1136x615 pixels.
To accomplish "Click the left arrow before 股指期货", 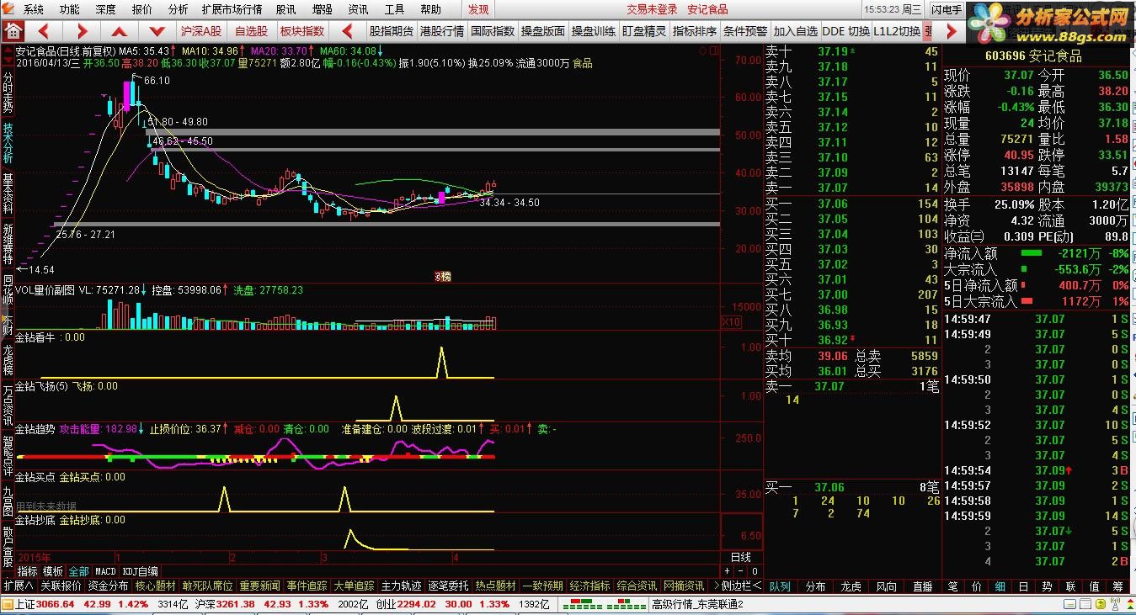I will [347, 31].
